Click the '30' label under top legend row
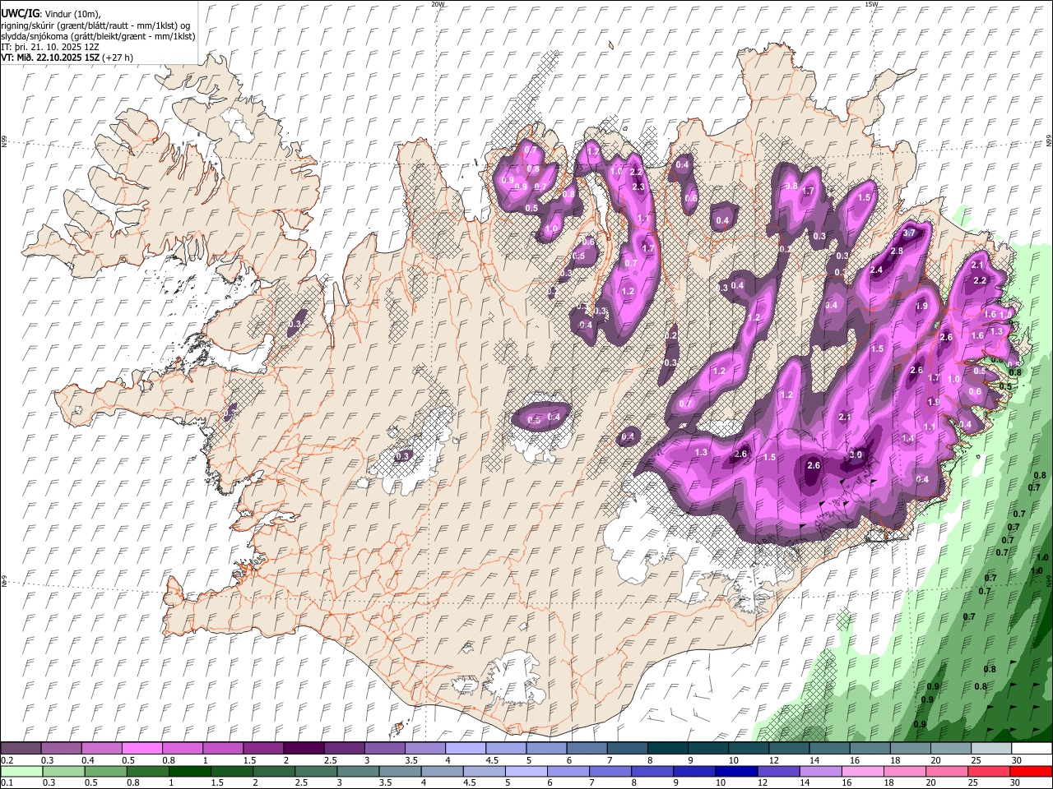Screen dimensions: 1053x789 1016,760
